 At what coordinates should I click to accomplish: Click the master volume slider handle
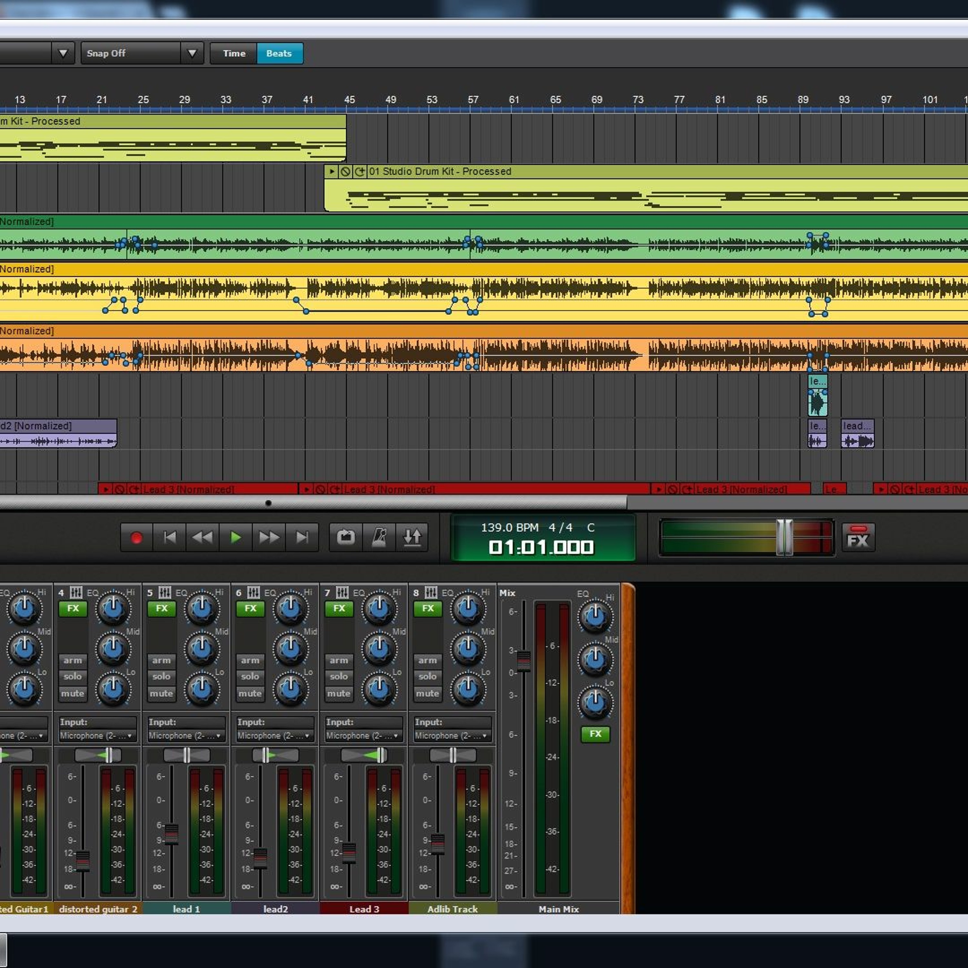[x=784, y=537]
